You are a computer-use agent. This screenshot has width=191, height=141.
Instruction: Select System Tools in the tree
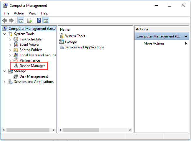24,34
